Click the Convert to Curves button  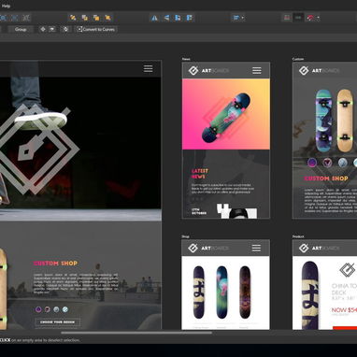click(96, 29)
